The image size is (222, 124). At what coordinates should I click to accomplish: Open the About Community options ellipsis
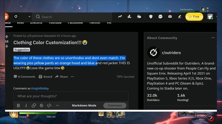click(x=213, y=38)
